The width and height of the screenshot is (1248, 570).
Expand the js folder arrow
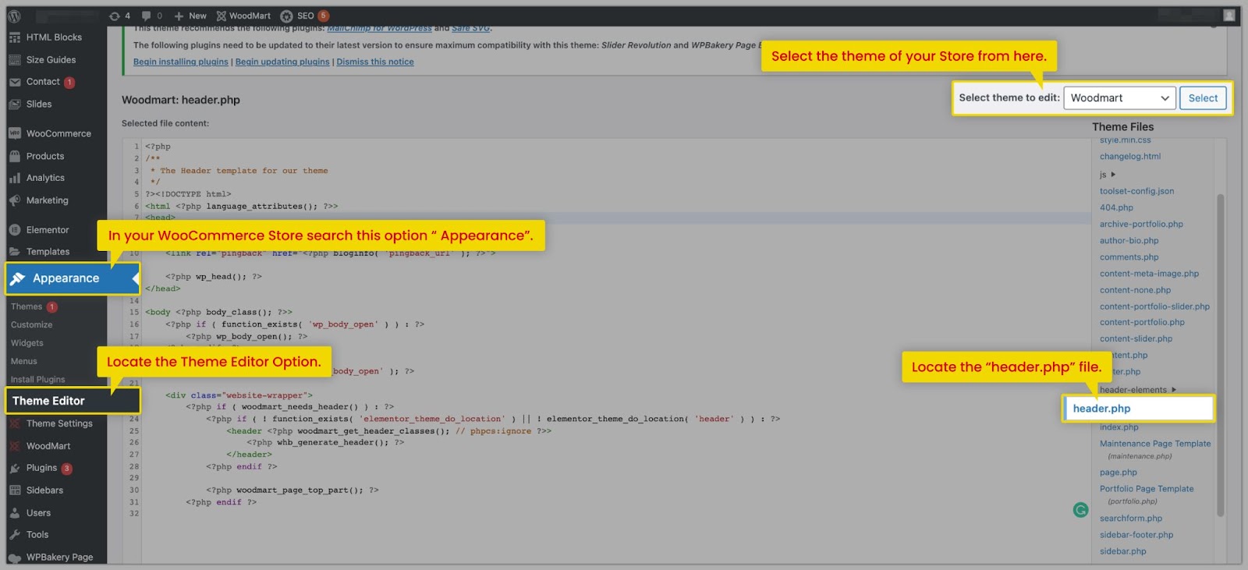(1113, 175)
